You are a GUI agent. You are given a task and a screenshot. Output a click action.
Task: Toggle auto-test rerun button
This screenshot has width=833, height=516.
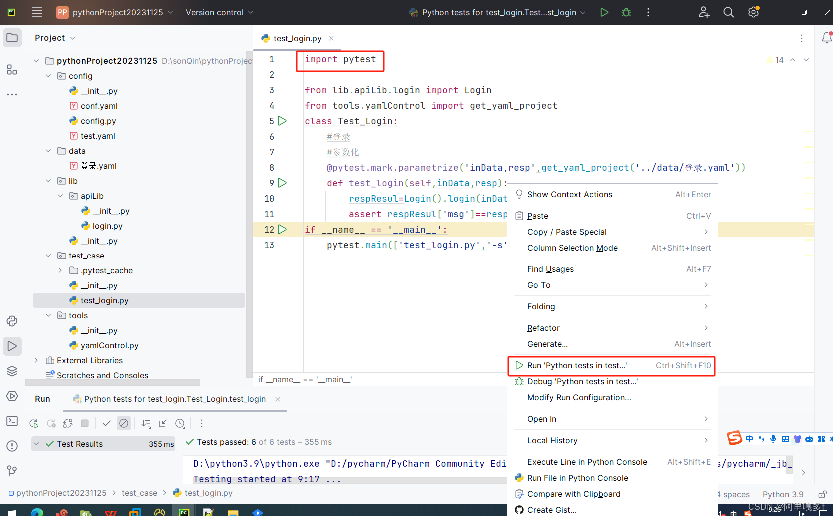pyautogui.click(x=68, y=423)
